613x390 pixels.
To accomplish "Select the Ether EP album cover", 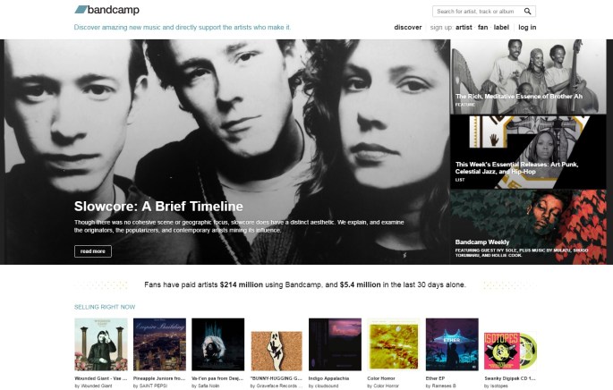I will (x=452, y=344).
